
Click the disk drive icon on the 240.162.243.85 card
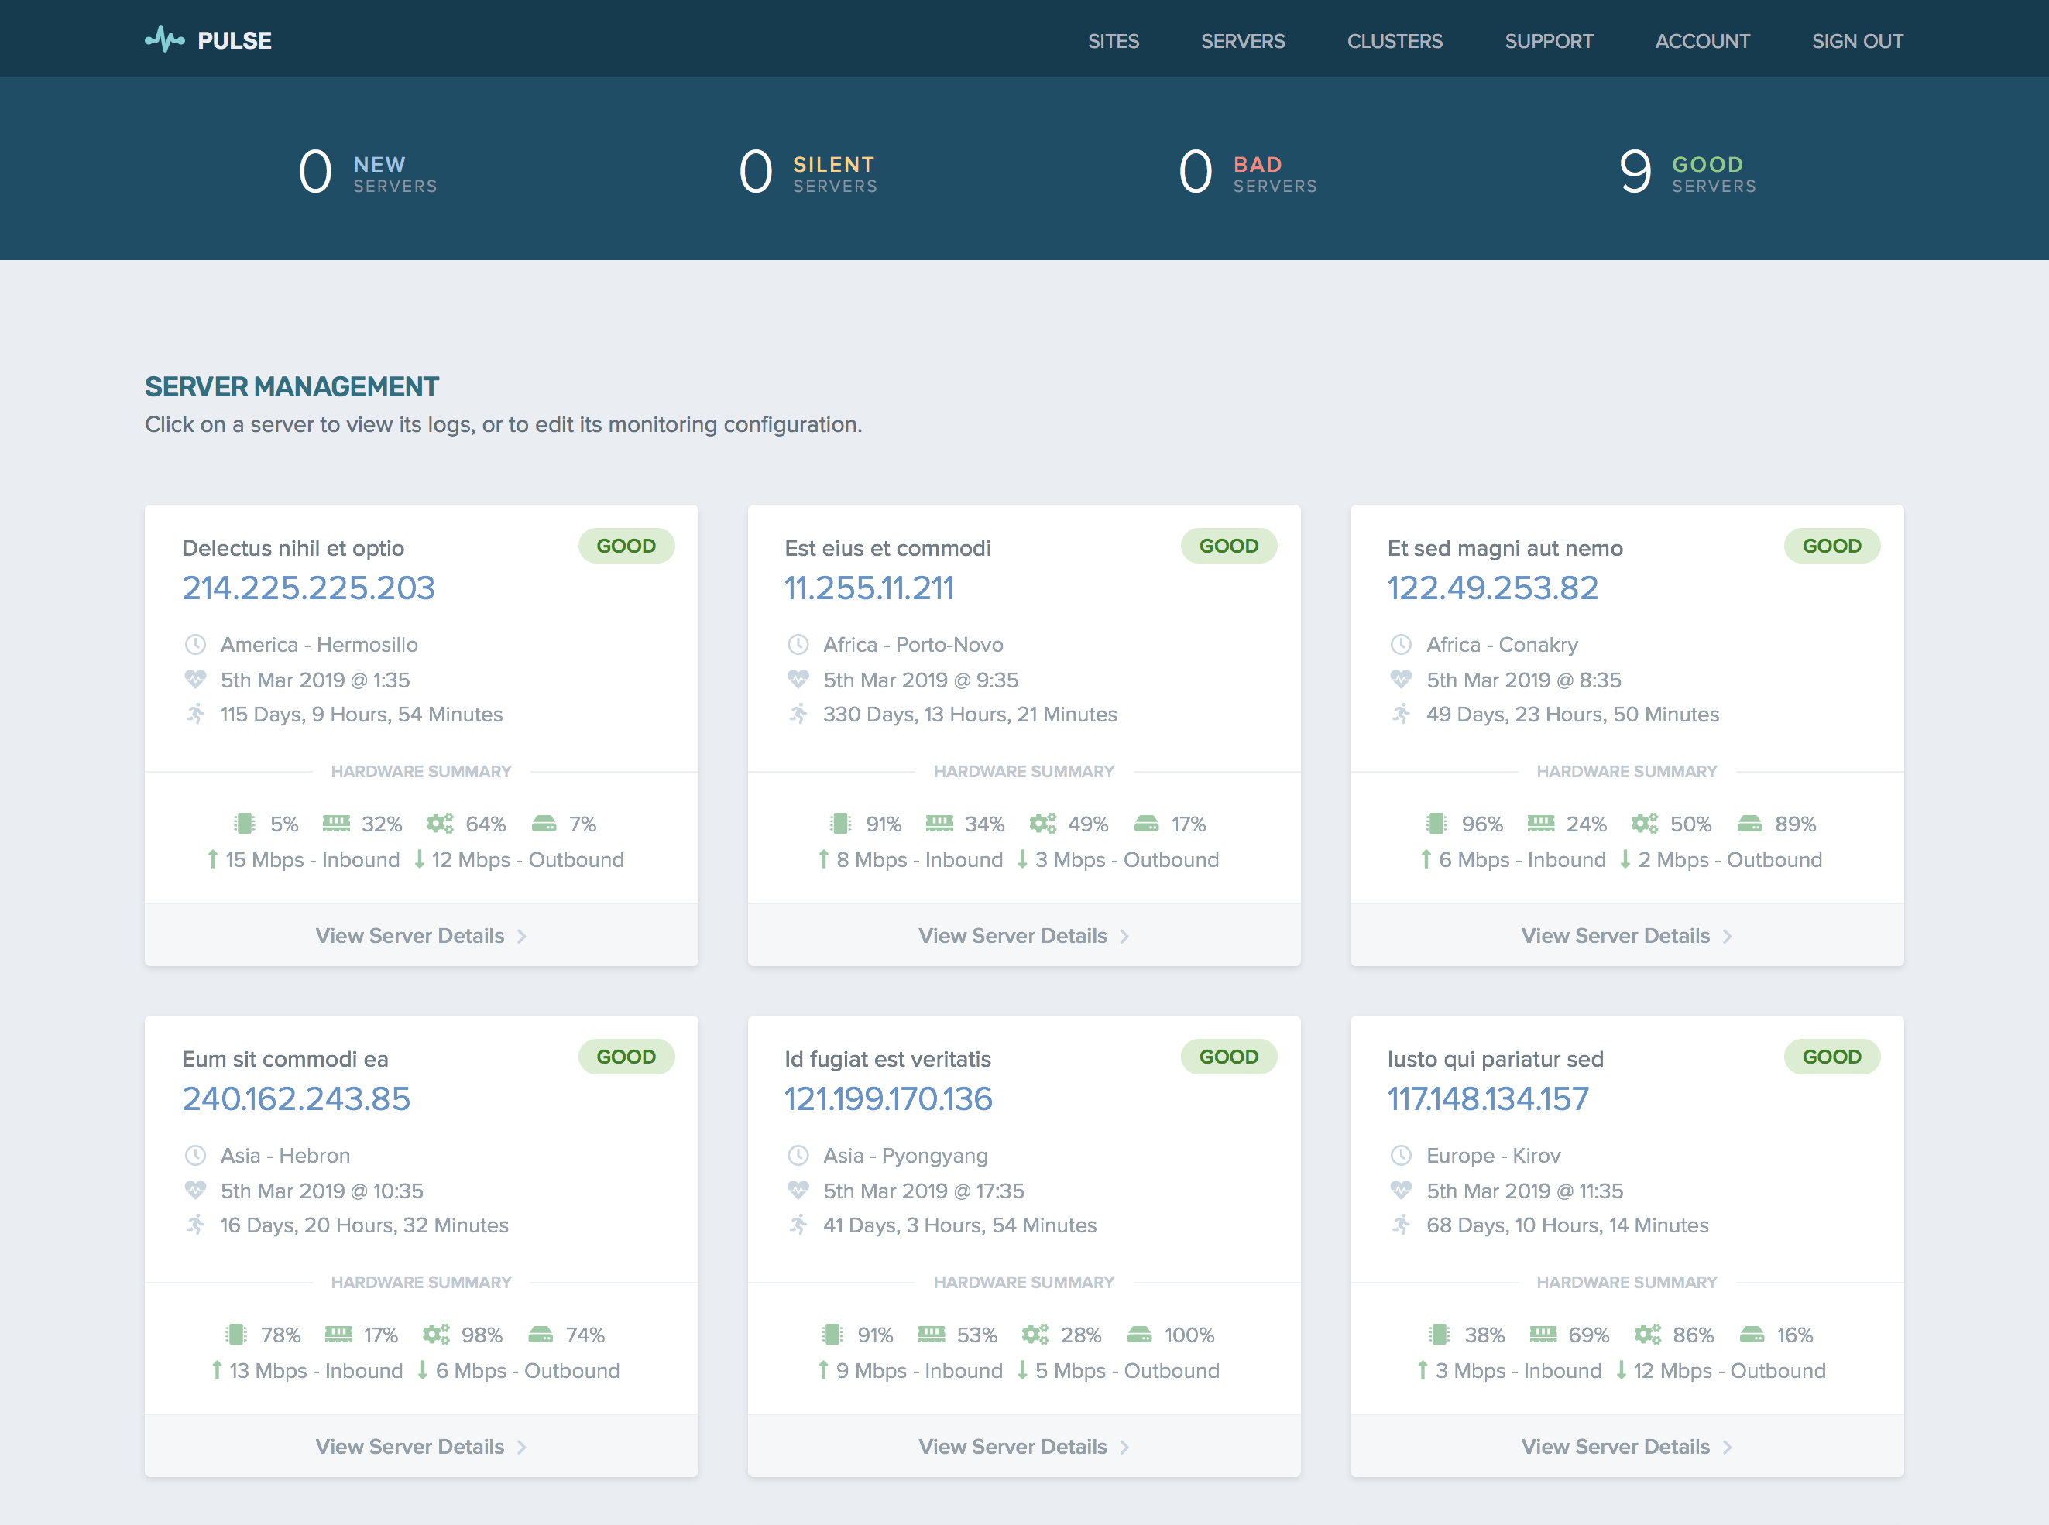[541, 1335]
